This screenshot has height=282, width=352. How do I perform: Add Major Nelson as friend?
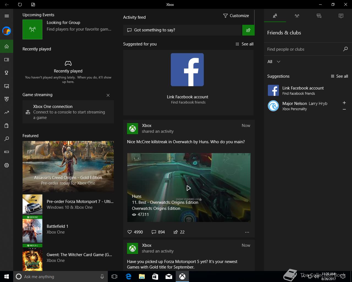coord(344,103)
